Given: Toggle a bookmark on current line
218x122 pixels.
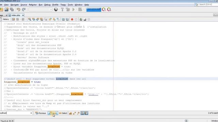Looking at the screenshot, I should point(58,19).
